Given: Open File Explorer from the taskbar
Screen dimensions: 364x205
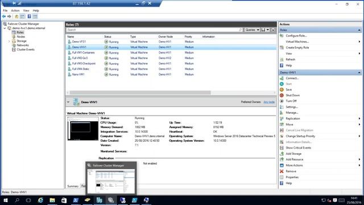Looking at the screenshot, I should (x=52, y=200).
